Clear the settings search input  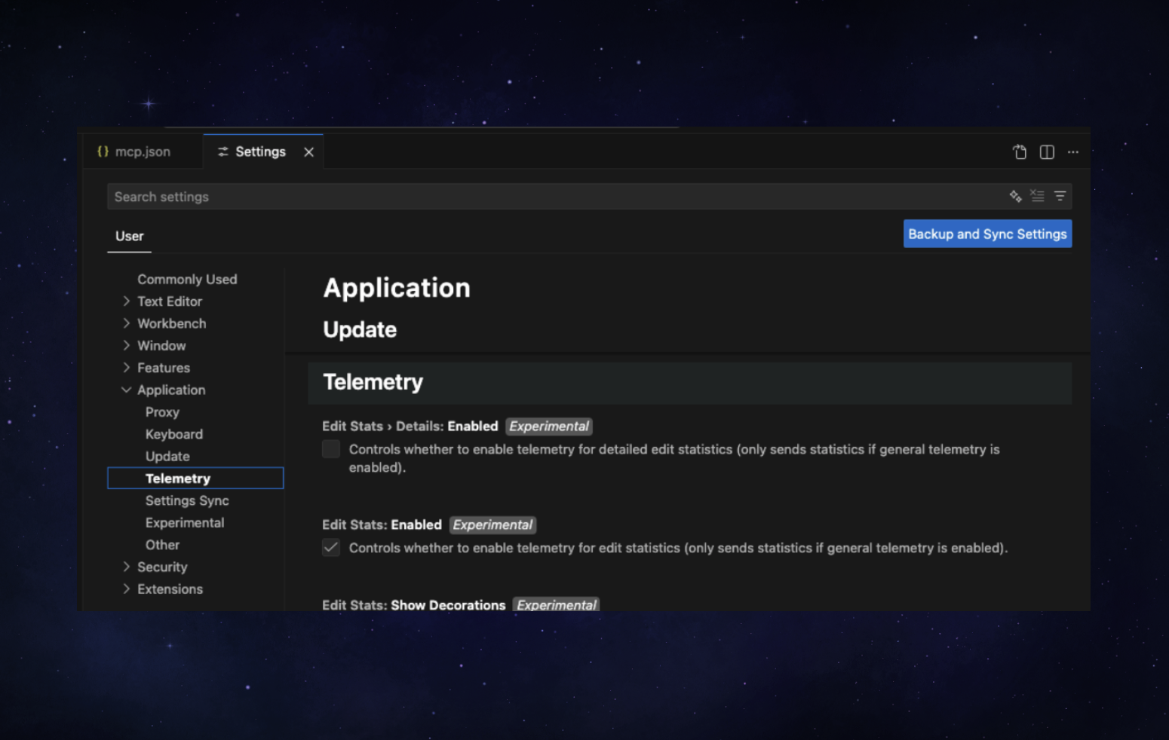(x=1037, y=196)
